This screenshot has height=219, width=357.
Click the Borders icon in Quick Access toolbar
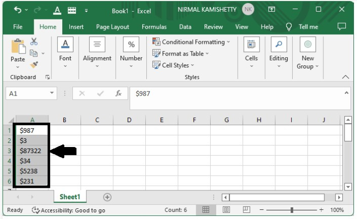point(72,10)
